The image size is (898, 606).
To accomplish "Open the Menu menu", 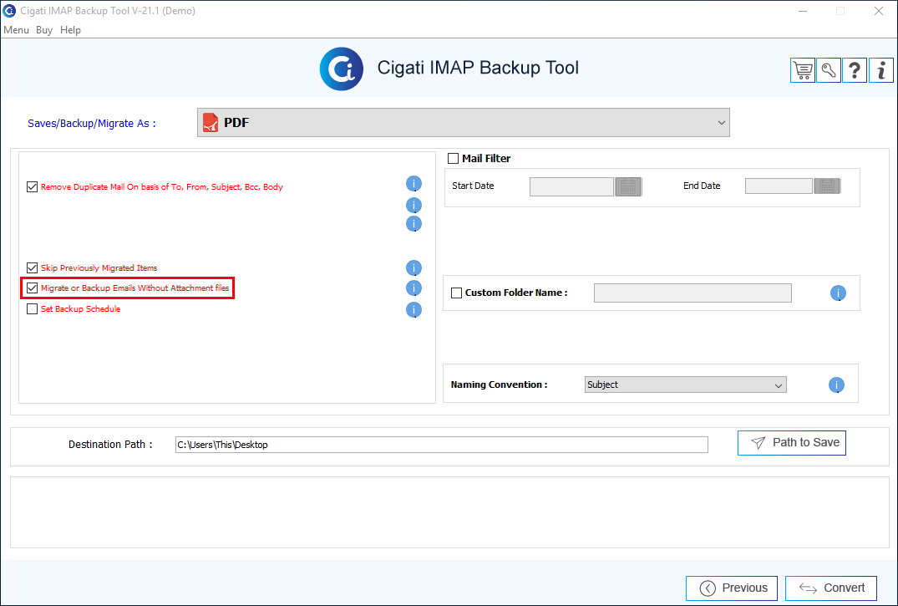I will pyautogui.click(x=16, y=30).
